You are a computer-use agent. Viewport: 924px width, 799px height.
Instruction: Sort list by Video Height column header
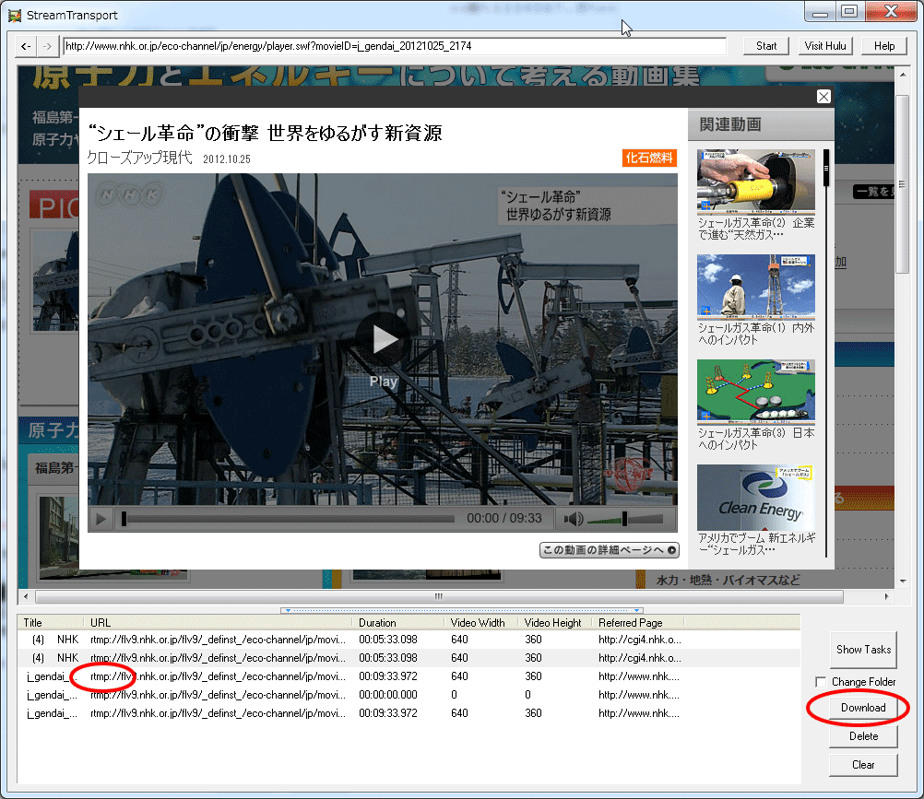pos(555,622)
